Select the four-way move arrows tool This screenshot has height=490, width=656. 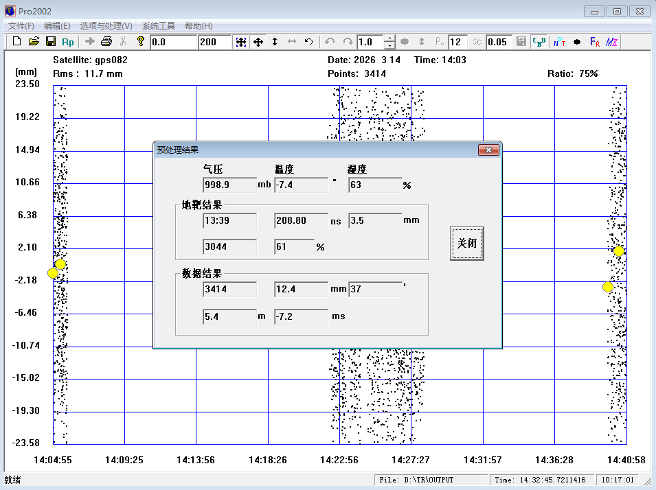(258, 42)
